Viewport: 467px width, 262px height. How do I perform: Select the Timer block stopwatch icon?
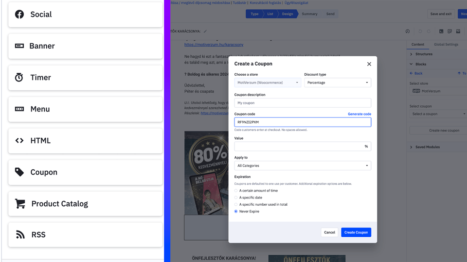coord(19,78)
